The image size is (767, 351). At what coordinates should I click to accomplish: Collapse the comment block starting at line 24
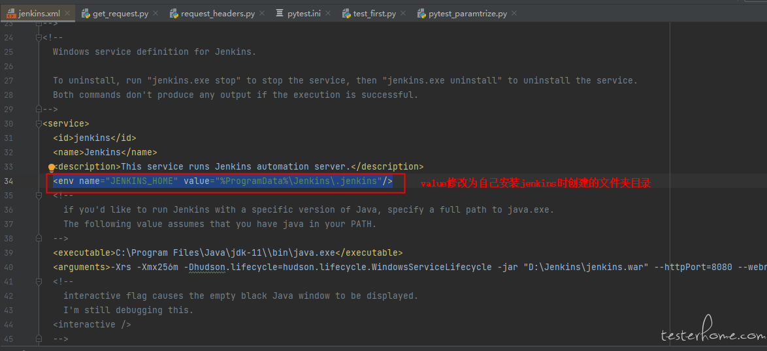[39, 38]
